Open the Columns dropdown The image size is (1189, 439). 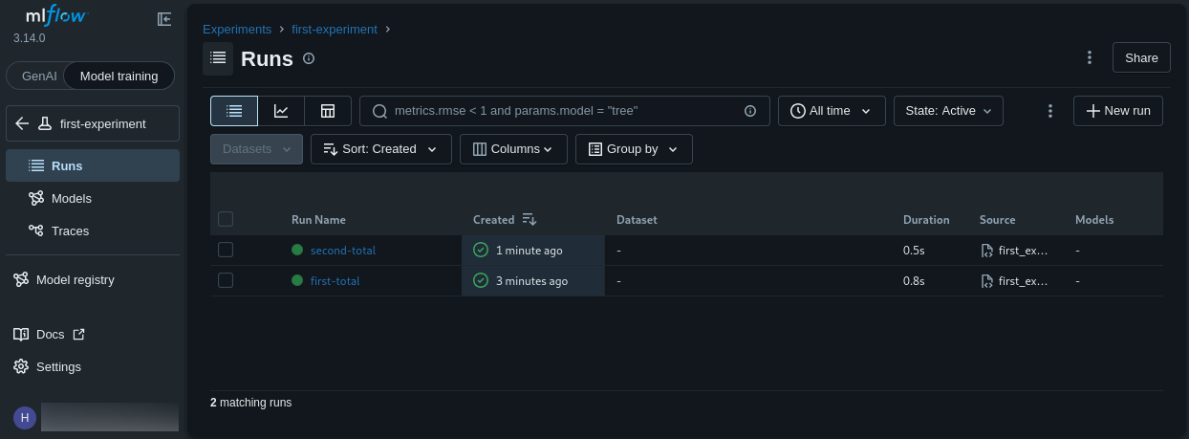coord(513,149)
